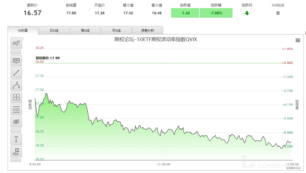Select the 0-A-B Elliott wave tool
This screenshot has width=306, height=173.
(16, 85)
